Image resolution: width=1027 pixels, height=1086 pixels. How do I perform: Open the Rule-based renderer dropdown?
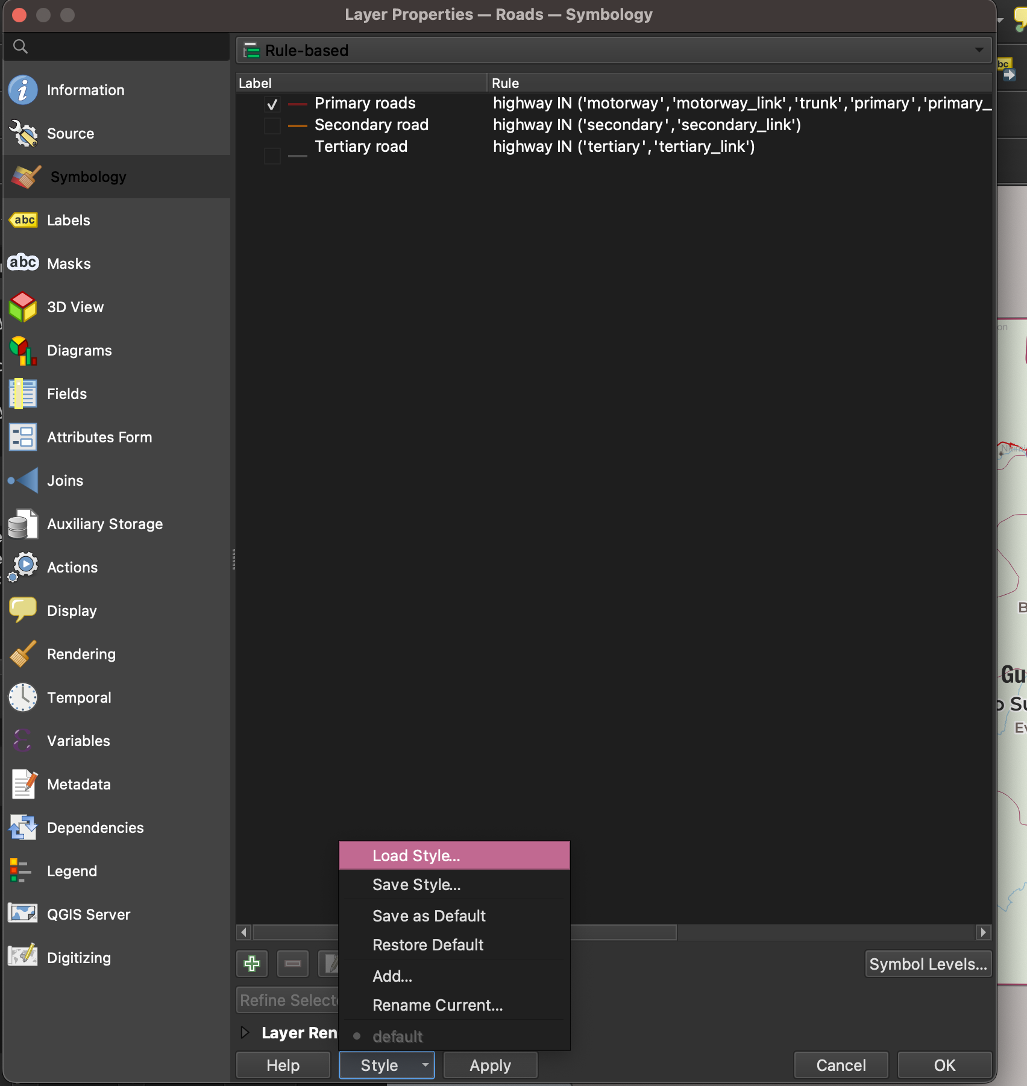(614, 51)
